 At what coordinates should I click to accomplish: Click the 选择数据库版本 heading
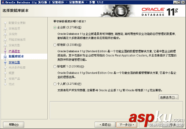(15, 10)
